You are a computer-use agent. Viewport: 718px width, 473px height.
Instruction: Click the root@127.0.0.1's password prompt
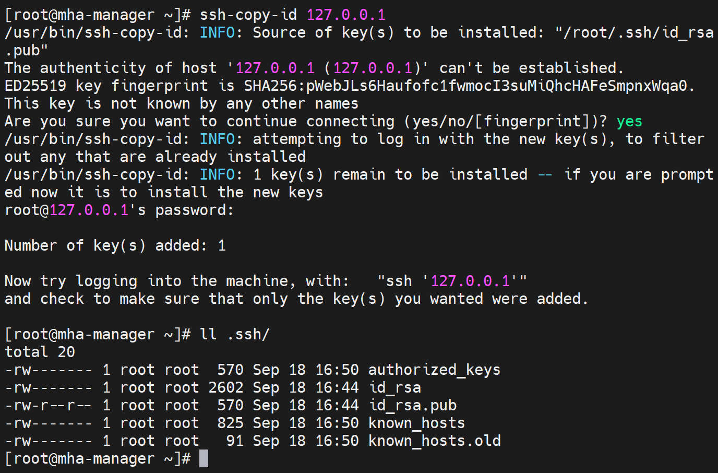pos(119,210)
